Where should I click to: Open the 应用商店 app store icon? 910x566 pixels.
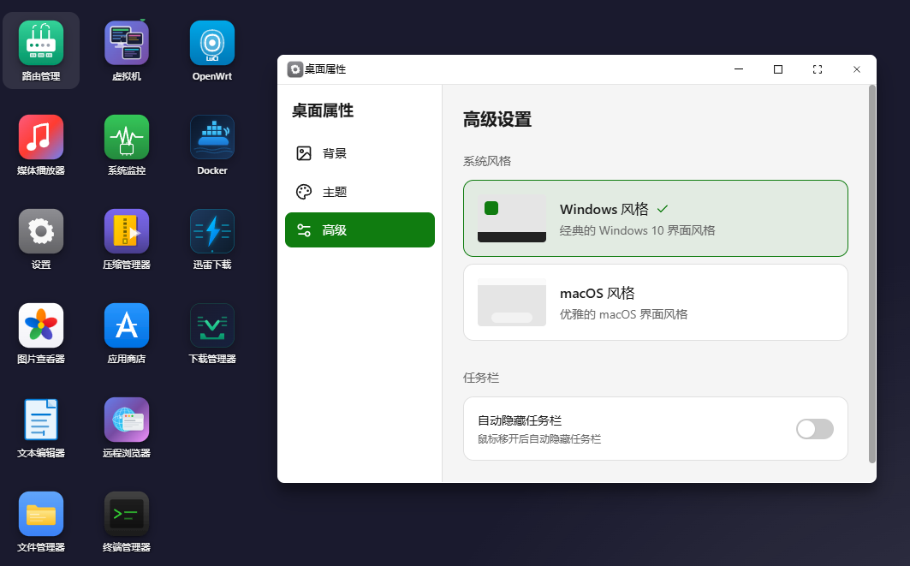click(127, 326)
